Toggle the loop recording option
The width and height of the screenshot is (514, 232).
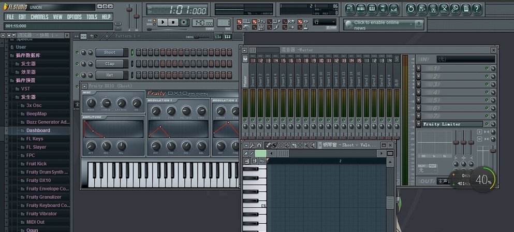(x=285, y=22)
